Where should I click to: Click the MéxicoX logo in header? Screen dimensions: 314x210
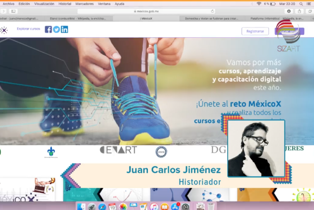[4, 30]
